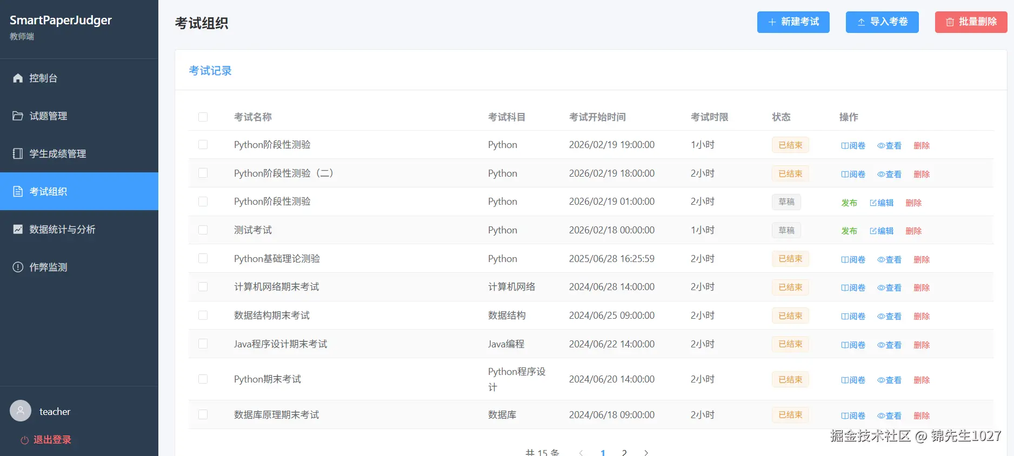
Task: Open the 控制台 home icon menu
Action: (x=18, y=78)
